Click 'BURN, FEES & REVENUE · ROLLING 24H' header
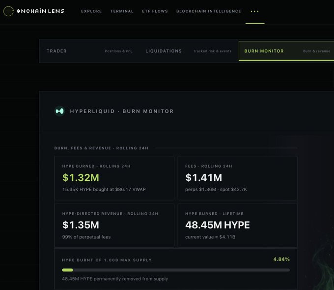This screenshot has height=290, width=334. pos(101,148)
